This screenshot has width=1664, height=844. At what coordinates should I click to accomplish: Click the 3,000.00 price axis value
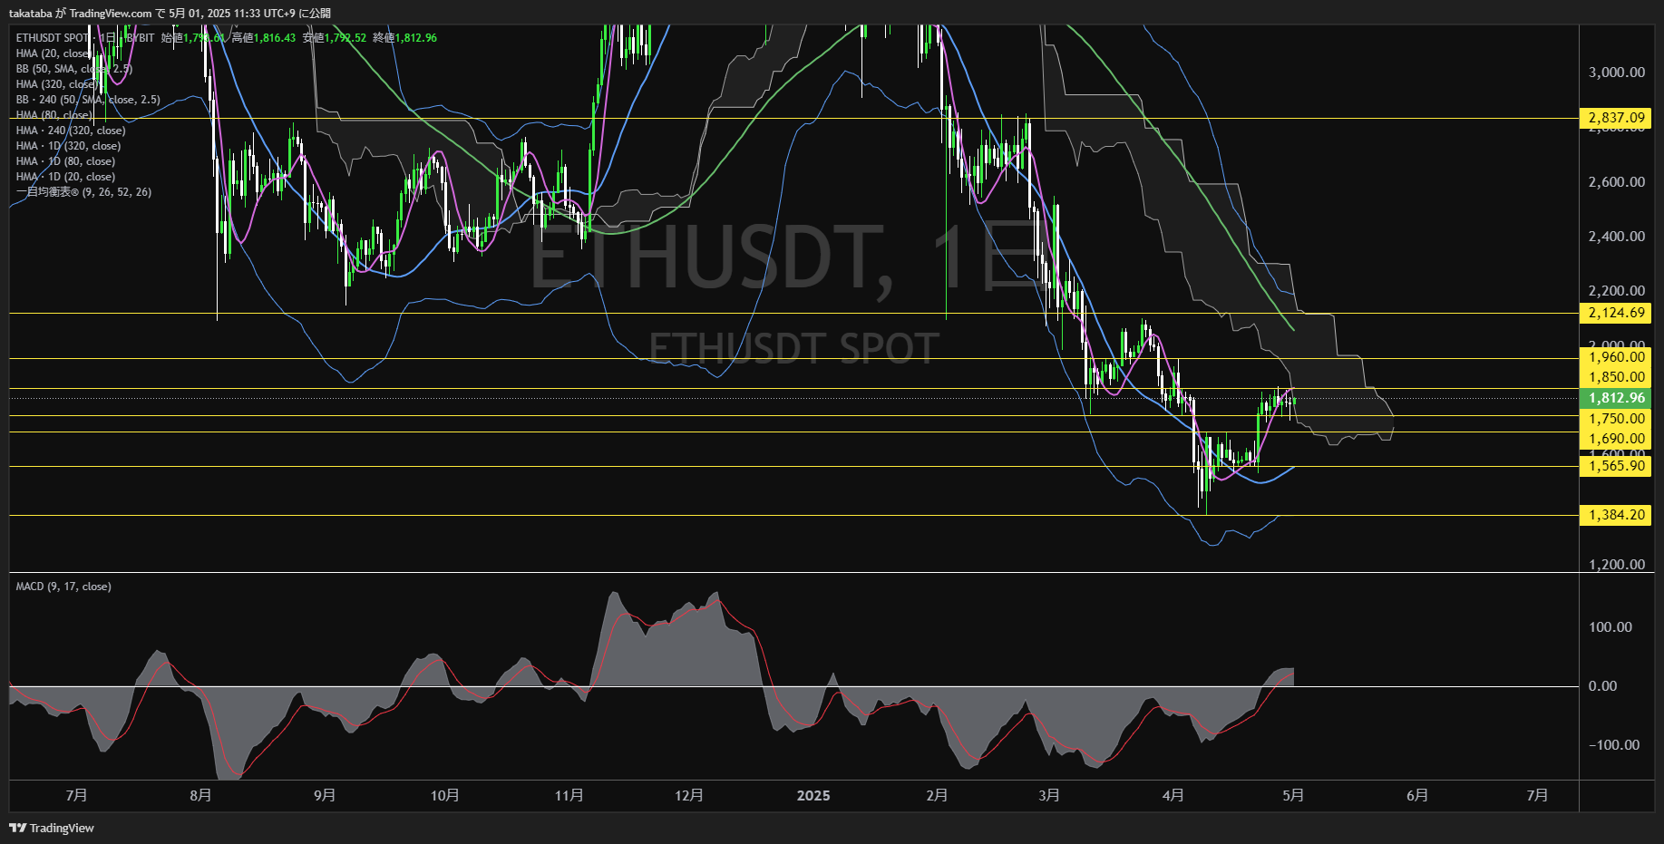(x=1617, y=73)
